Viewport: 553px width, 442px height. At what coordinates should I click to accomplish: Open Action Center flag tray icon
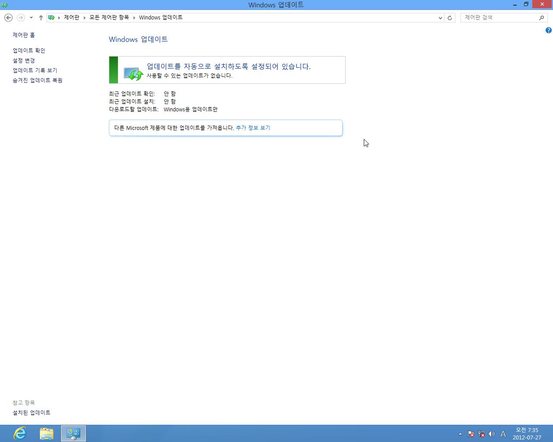pos(471,434)
